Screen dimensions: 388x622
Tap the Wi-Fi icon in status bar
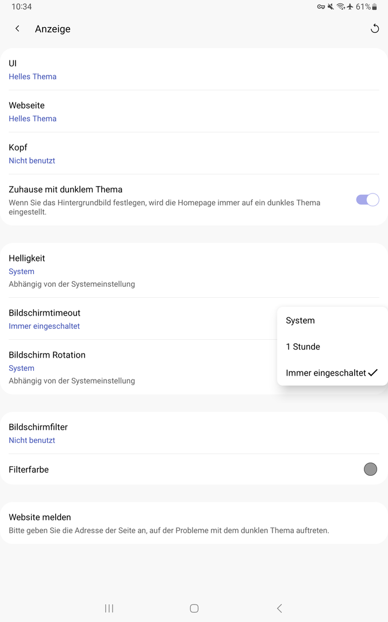click(x=341, y=7)
